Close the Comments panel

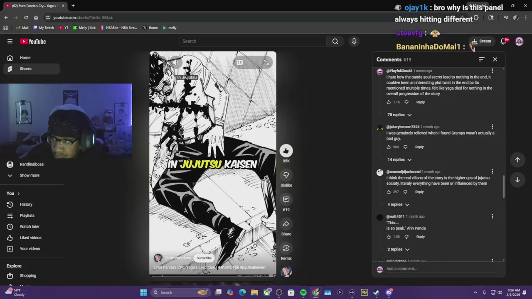495,59
